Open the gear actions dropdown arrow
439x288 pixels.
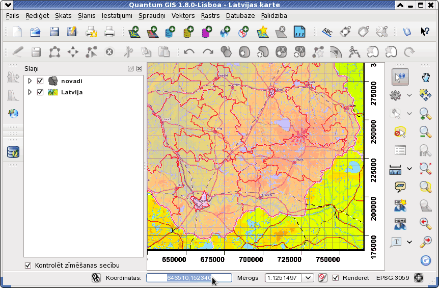(x=409, y=95)
